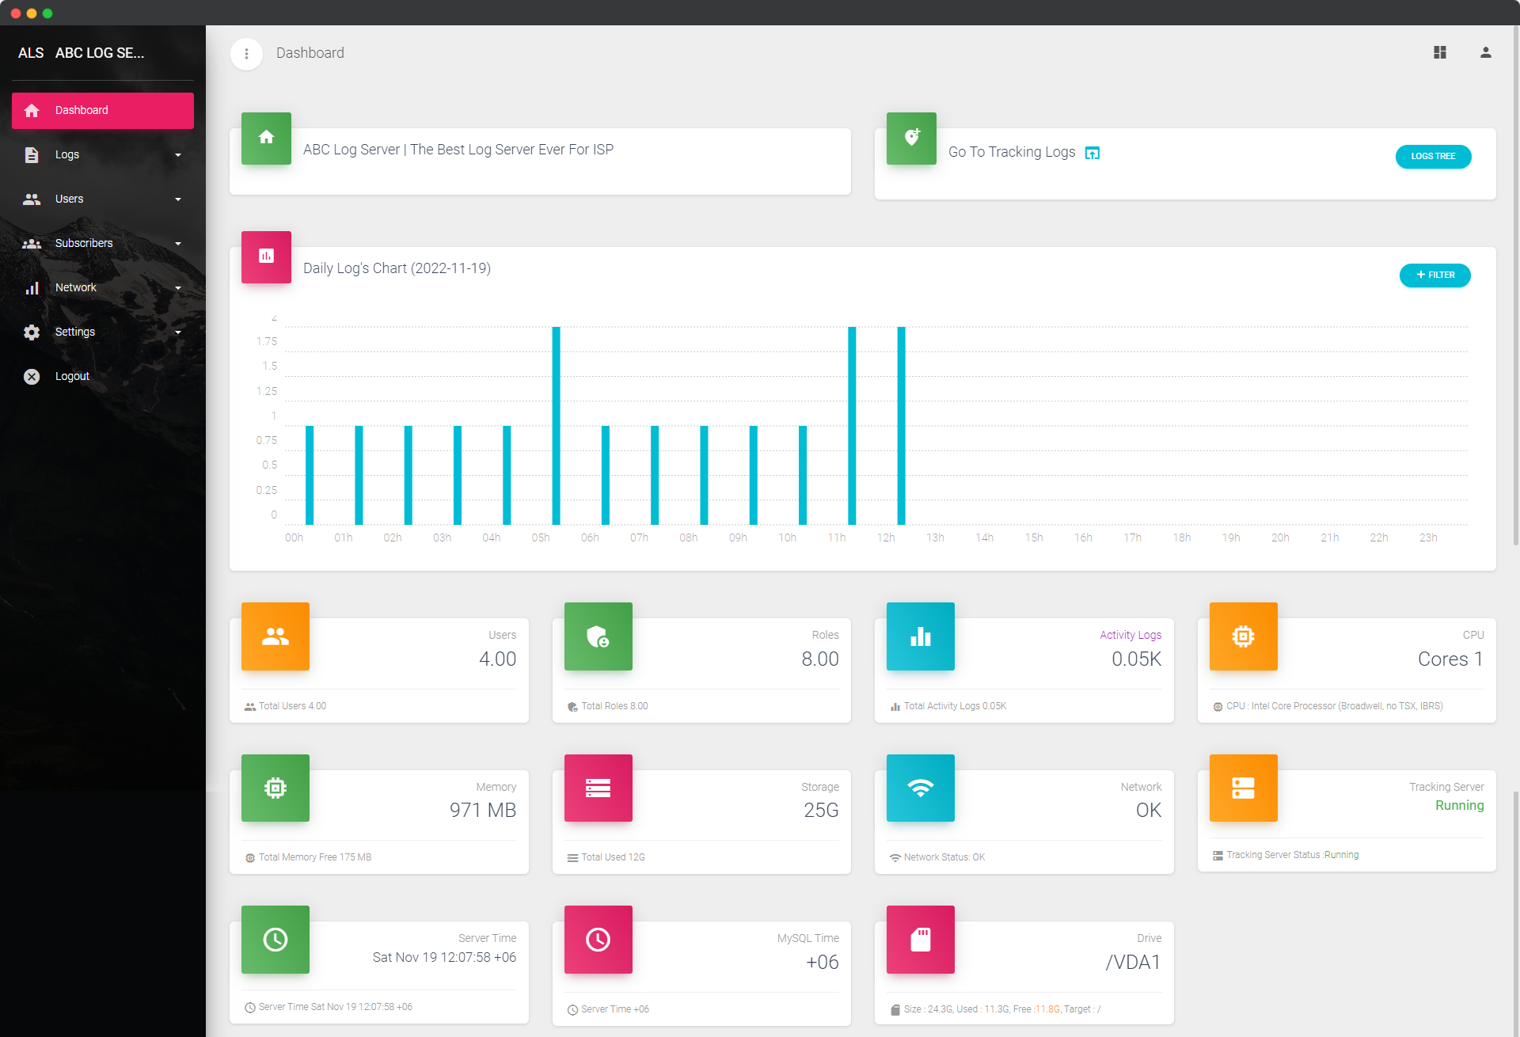Click the Dashboard page title text

[310, 53]
